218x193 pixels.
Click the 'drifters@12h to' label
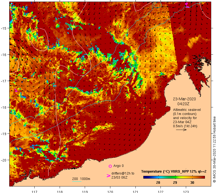123,173
